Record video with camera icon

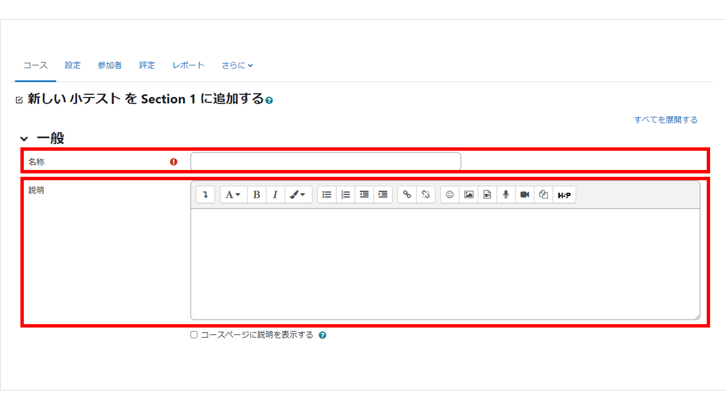525,194
